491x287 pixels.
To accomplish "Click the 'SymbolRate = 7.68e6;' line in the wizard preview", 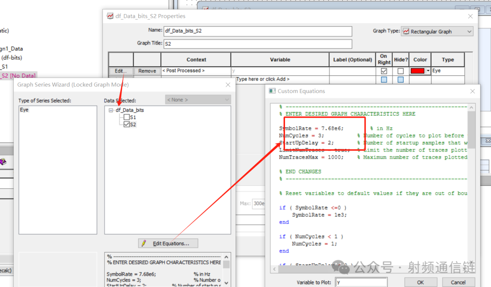I will click(131, 274).
